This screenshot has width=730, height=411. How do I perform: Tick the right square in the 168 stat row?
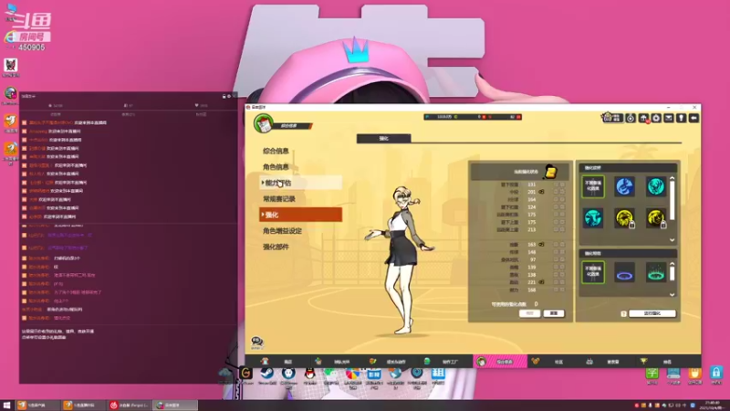point(562,290)
